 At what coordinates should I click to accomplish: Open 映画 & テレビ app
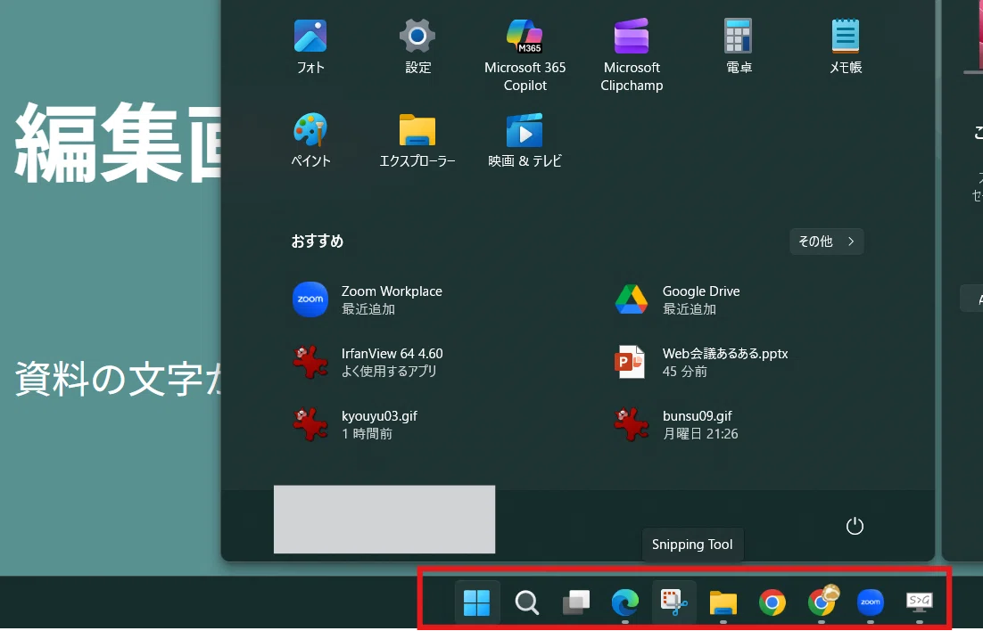coord(525,140)
